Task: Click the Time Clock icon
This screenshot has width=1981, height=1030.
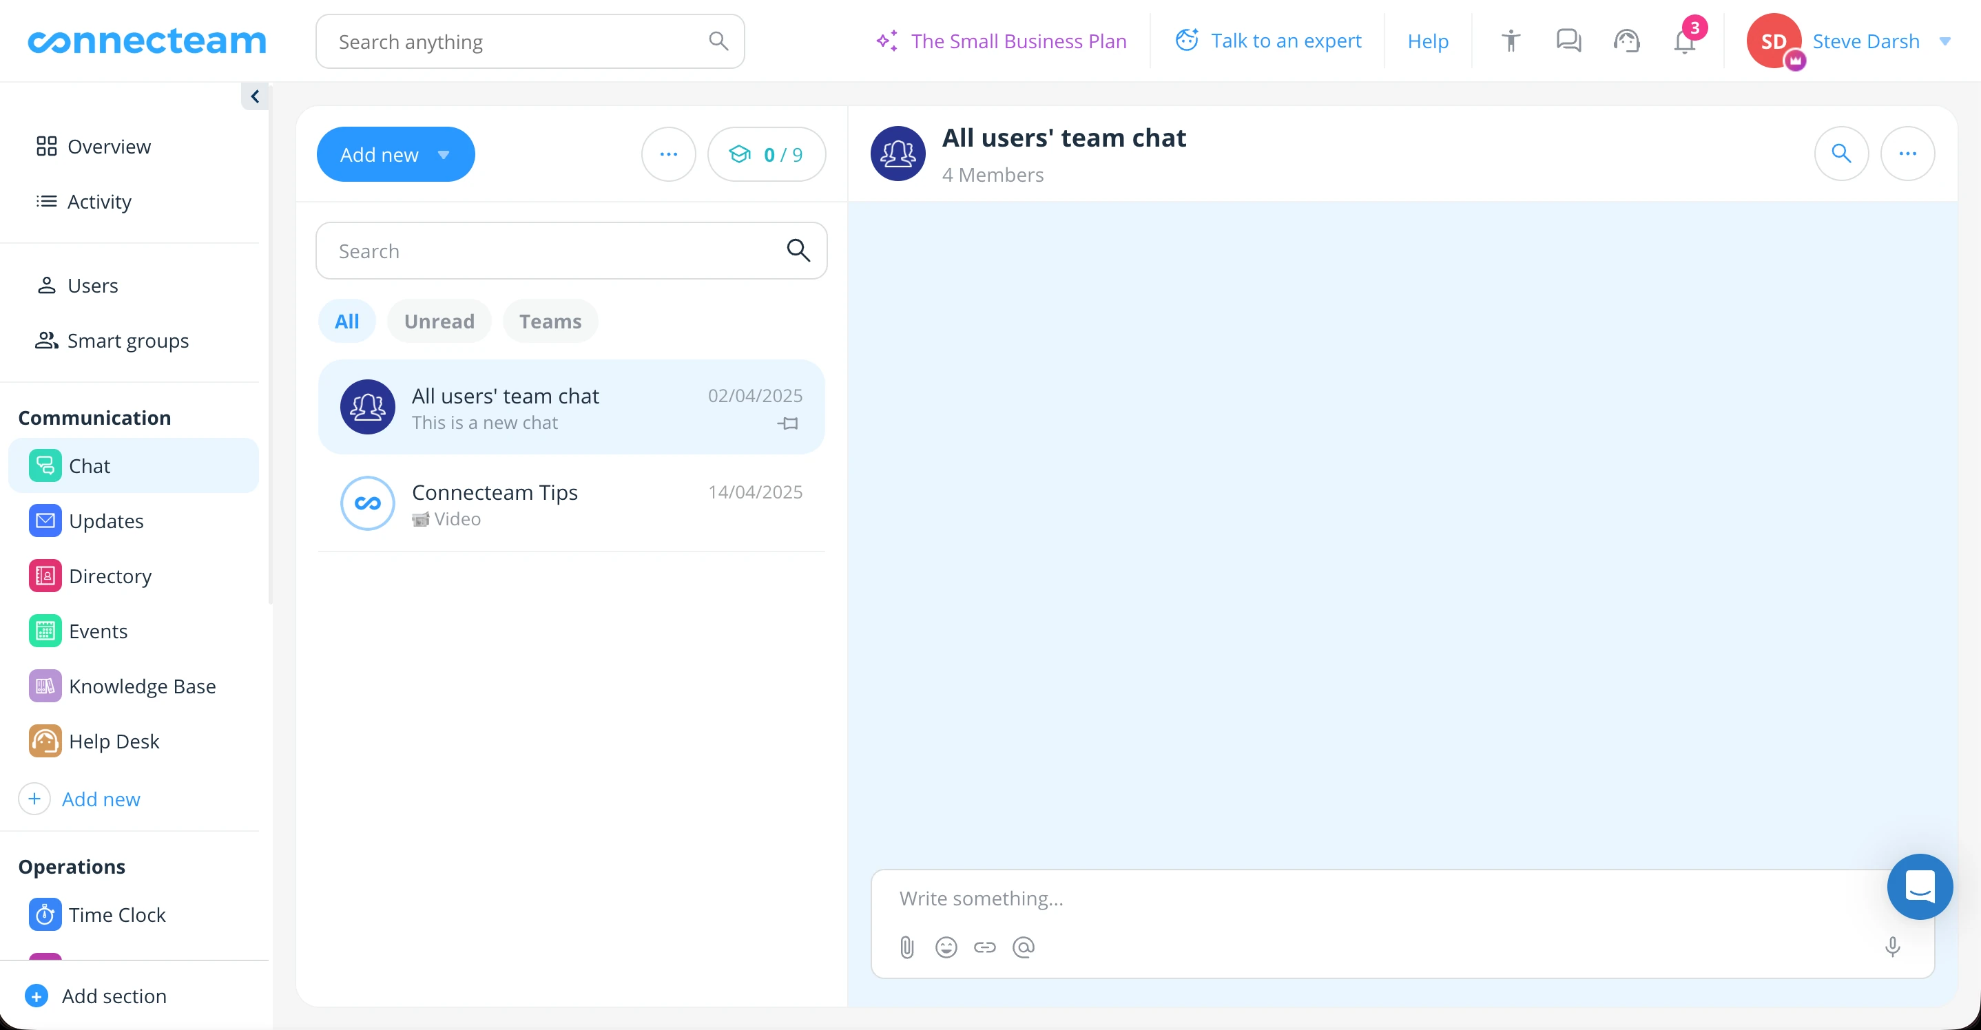Action: (45, 915)
